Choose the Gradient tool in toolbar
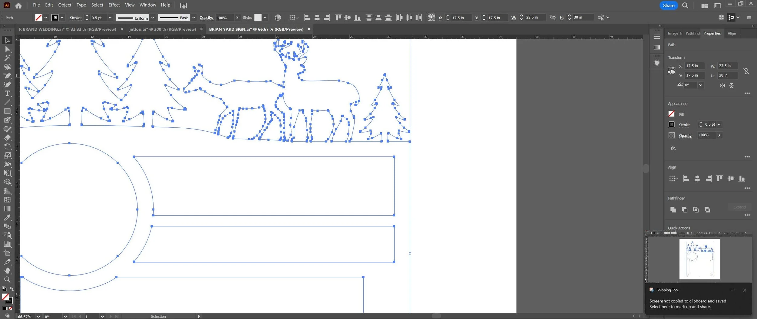The height and width of the screenshot is (319, 757). pyautogui.click(x=7, y=209)
